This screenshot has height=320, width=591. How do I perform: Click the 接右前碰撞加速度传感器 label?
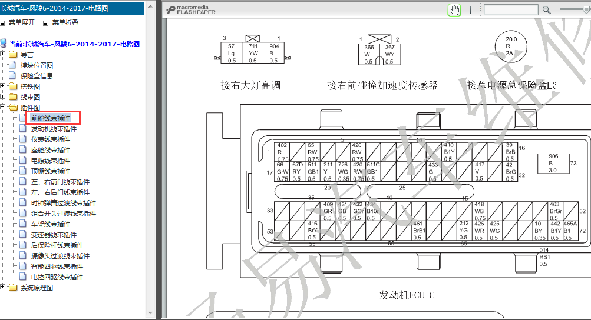coord(382,85)
